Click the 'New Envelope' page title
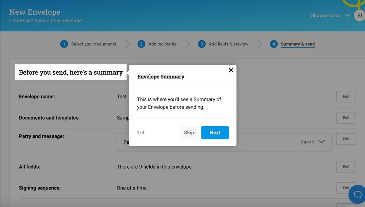The width and height of the screenshot is (365, 207). coord(35,12)
